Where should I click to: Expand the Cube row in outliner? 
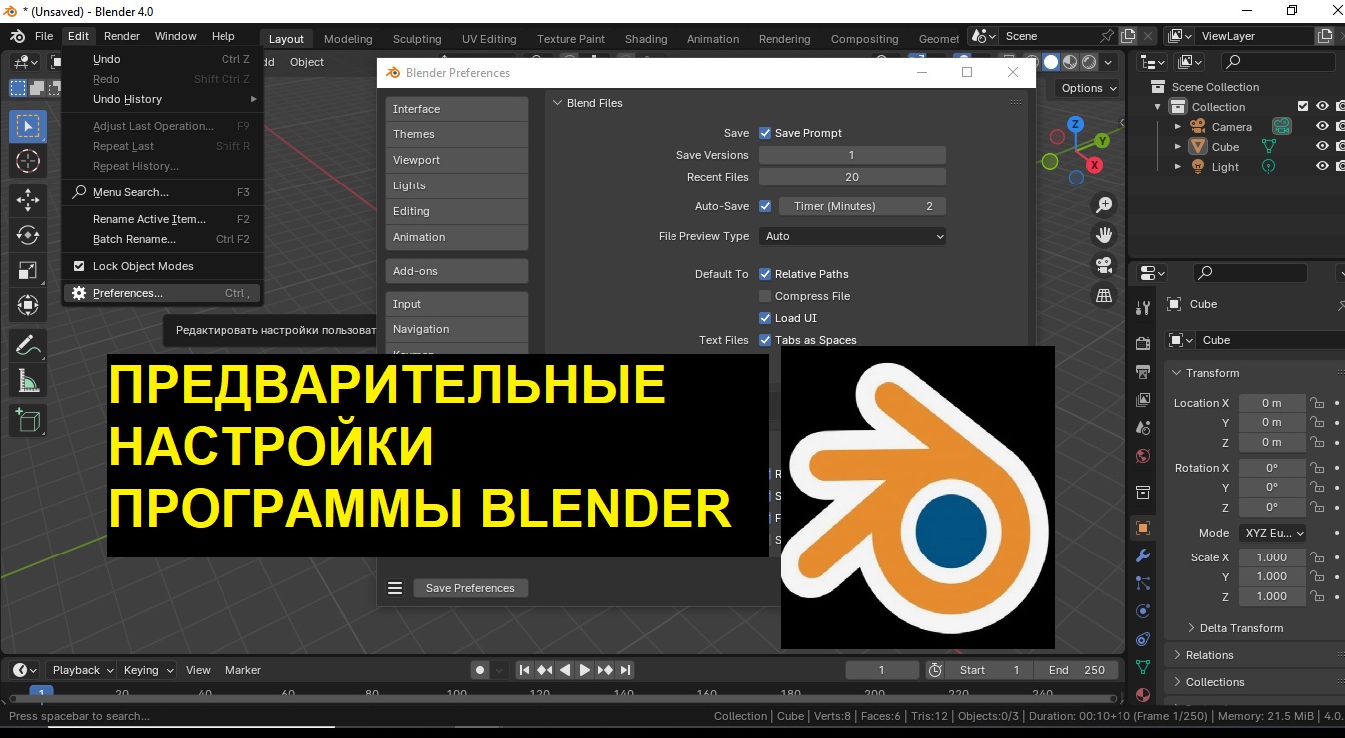coord(1178,147)
